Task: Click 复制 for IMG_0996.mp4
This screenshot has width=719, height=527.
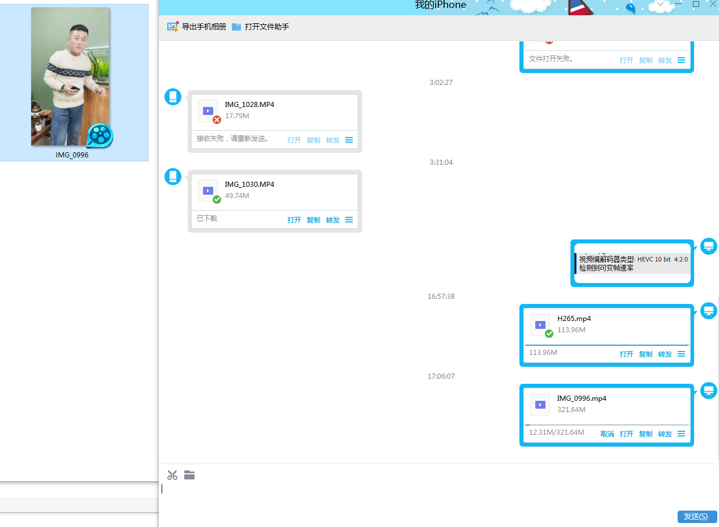Action: pos(646,434)
